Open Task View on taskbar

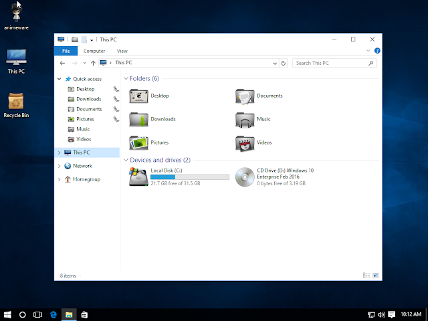(37, 315)
